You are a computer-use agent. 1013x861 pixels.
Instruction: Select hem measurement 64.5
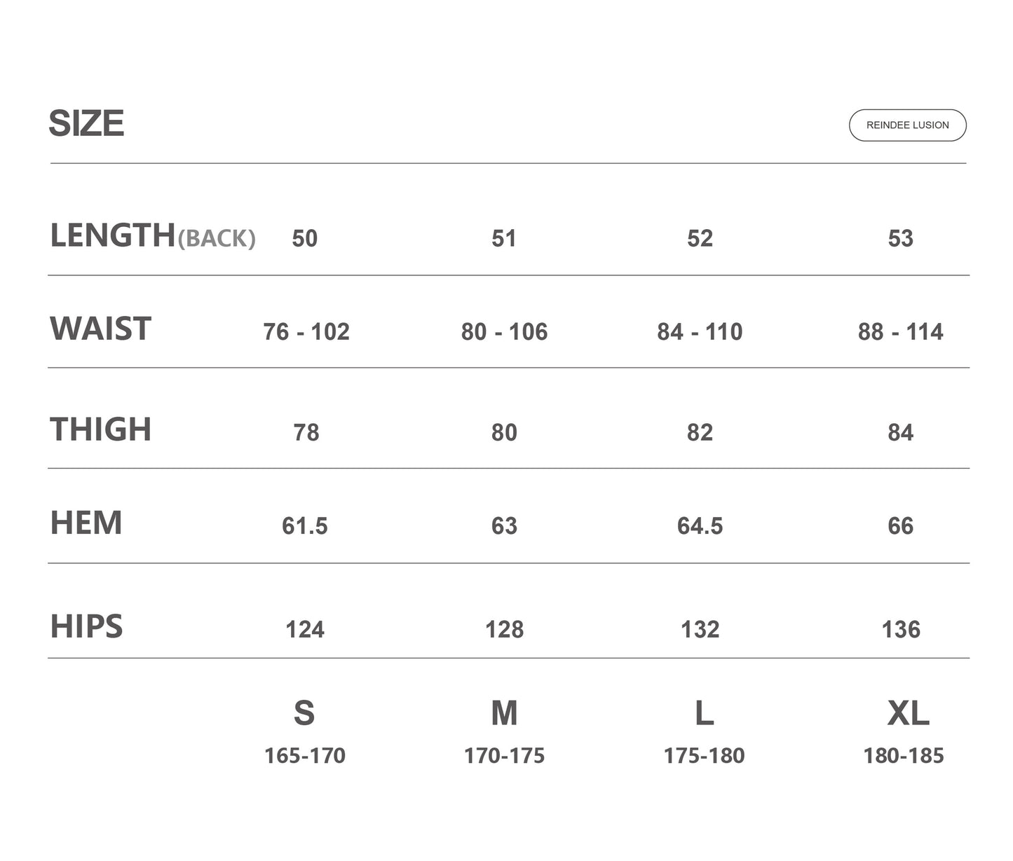click(700, 525)
